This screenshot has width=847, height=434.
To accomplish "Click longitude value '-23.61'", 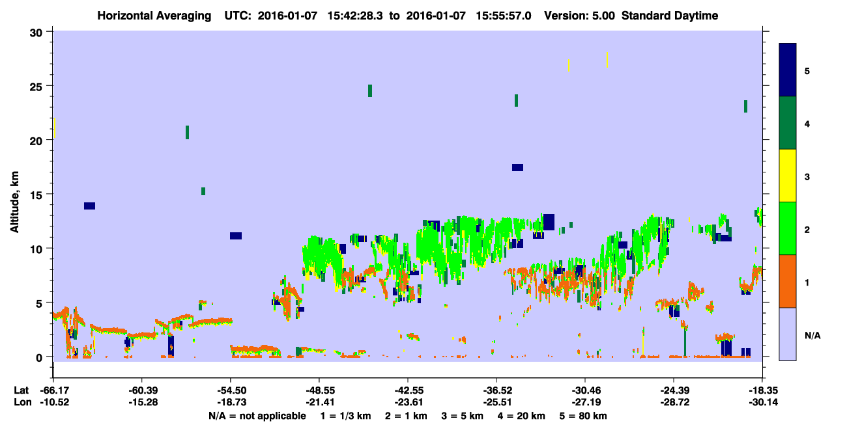I will 408,402.
